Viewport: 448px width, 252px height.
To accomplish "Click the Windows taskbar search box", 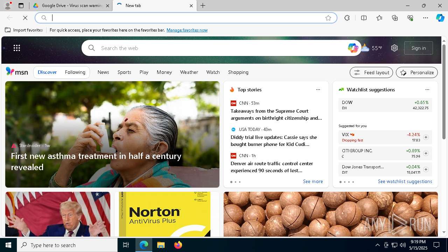I will pos(67,245).
